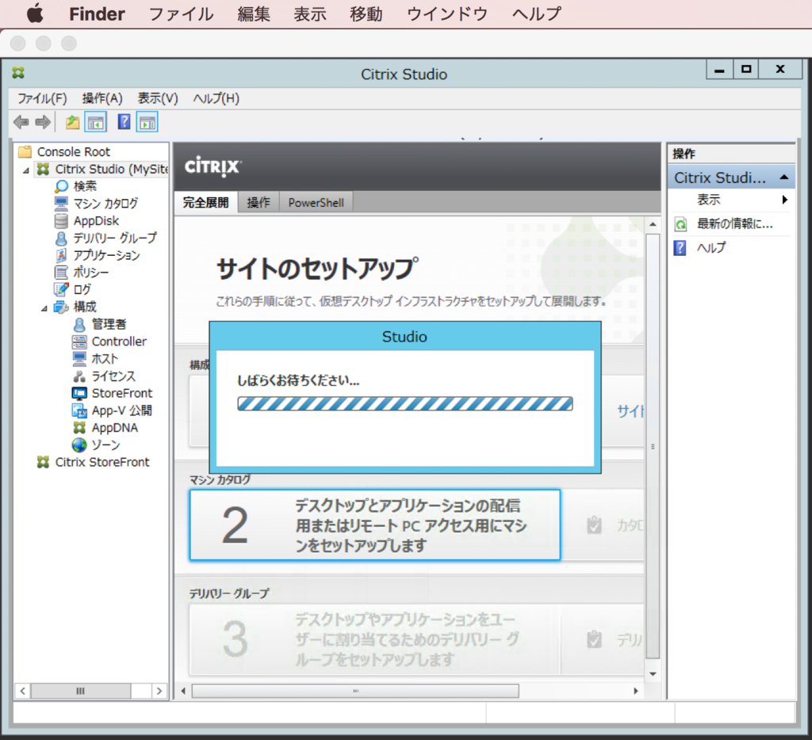The height and width of the screenshot is (740, 812).
Task: Click the サイトのセットアップ heading
Action: [317, 269]
